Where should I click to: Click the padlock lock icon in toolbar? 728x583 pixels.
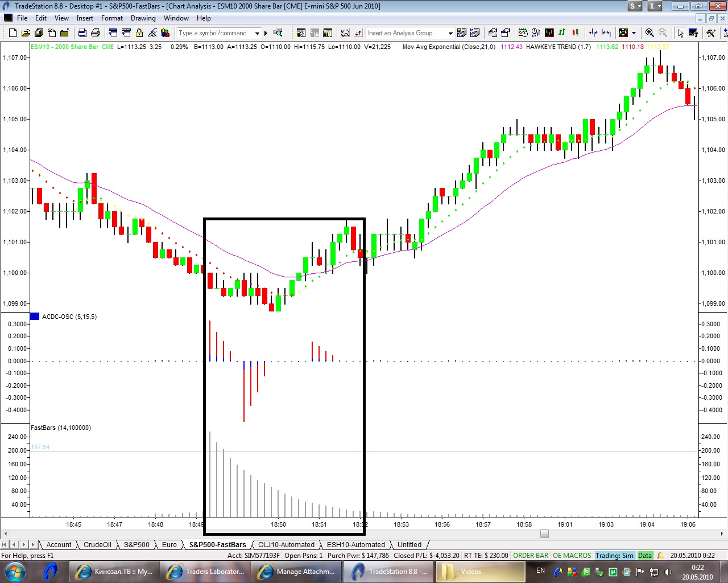[x=139, y=32]
